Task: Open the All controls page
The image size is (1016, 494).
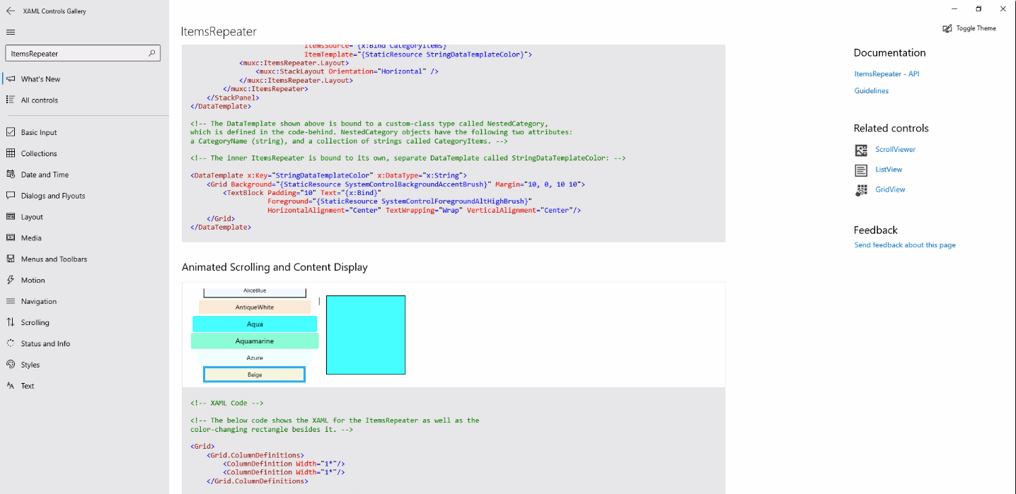Action: pyautogui.click(x=40, y=100)
